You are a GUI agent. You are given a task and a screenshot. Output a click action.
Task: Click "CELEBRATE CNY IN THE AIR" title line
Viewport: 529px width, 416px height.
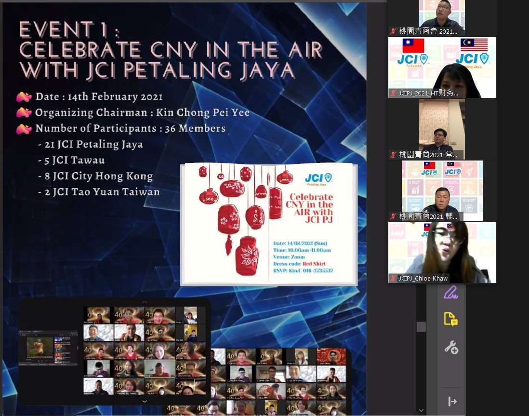171,50
